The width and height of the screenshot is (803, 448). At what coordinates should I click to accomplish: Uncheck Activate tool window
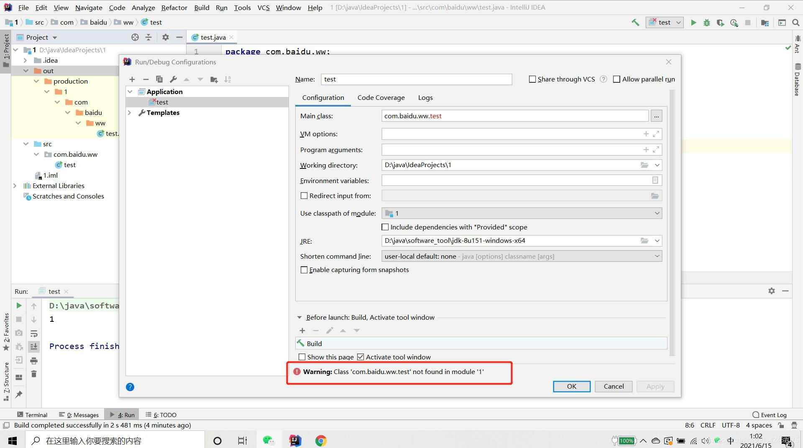click(x=361, y=357)
